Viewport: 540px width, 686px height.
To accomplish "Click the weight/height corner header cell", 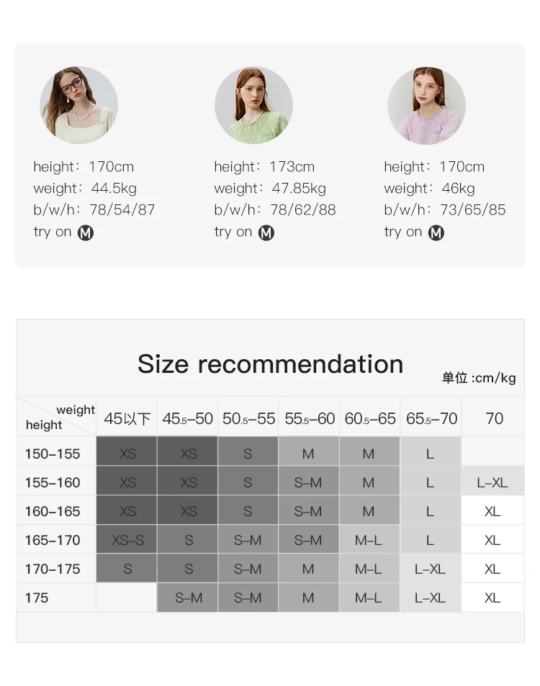I will point(56,417).
